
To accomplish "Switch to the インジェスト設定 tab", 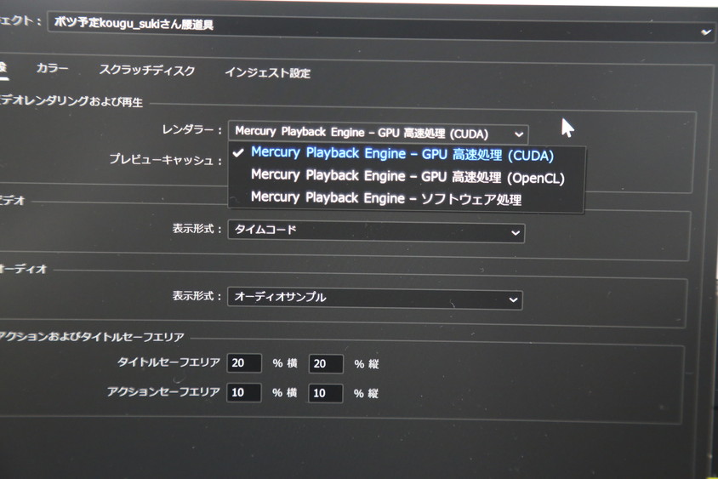I will [267, 72].
